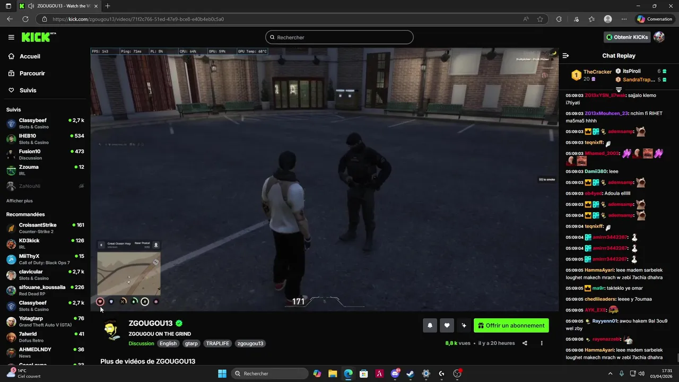Viewport: 679px width, 382px height.
Task: Share the video with share icon
Action: (525, 343)
